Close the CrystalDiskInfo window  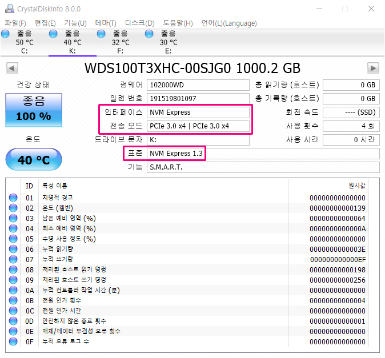point(371,9)
